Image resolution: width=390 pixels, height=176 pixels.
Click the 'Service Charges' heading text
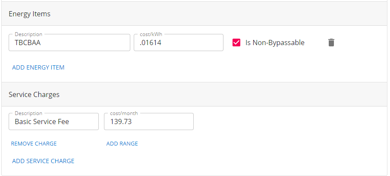point(34,94)
